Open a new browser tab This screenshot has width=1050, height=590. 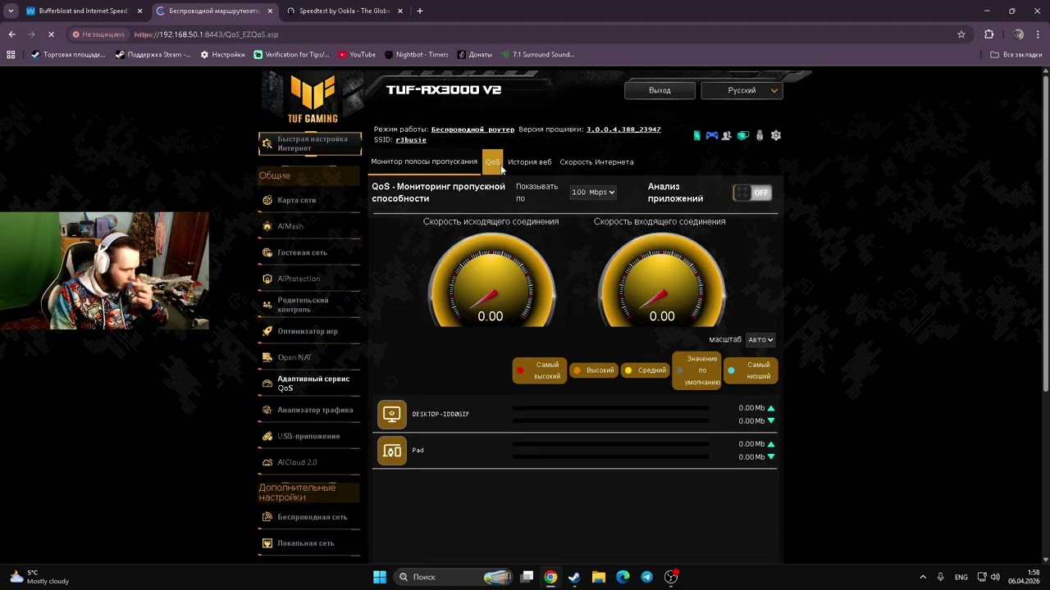(x=420, y=11)
